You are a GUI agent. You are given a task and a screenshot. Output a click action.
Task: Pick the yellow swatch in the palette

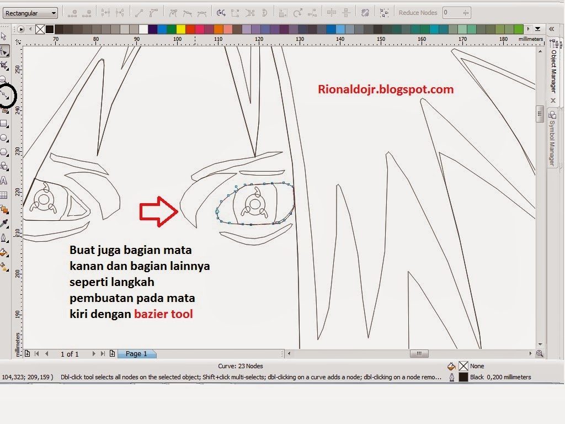tap(181, 29)
